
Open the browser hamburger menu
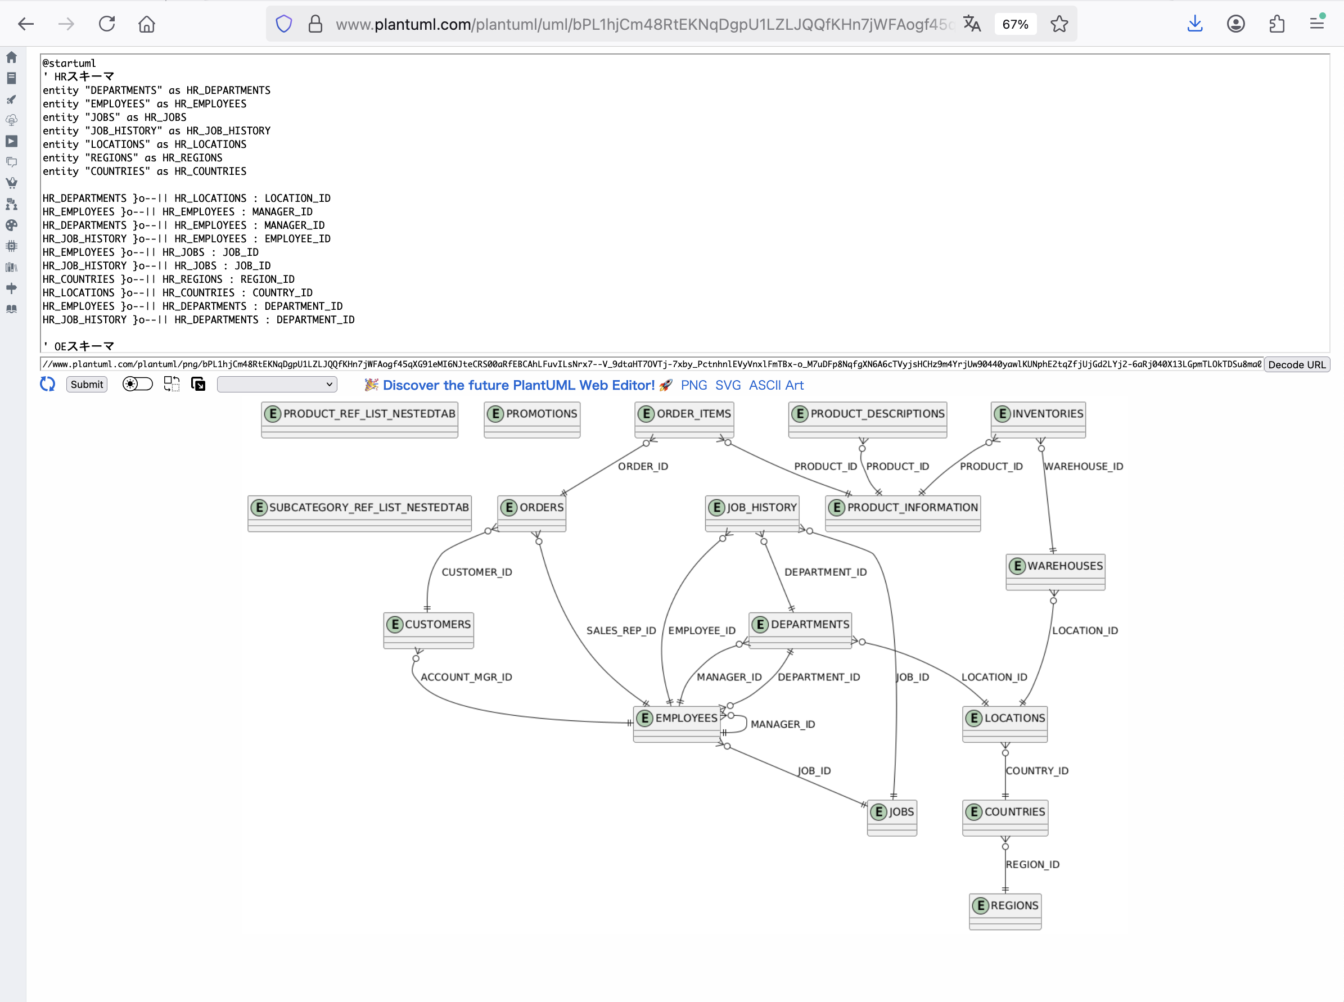pos(1316,24)
